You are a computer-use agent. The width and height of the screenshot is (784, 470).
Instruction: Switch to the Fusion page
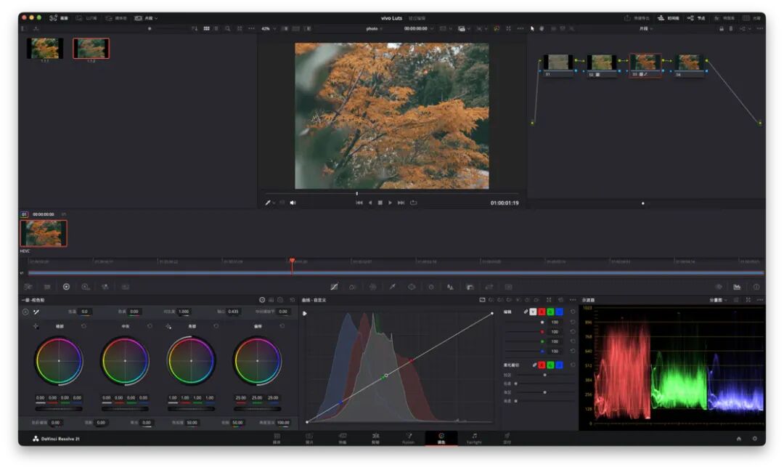point(408,439)
